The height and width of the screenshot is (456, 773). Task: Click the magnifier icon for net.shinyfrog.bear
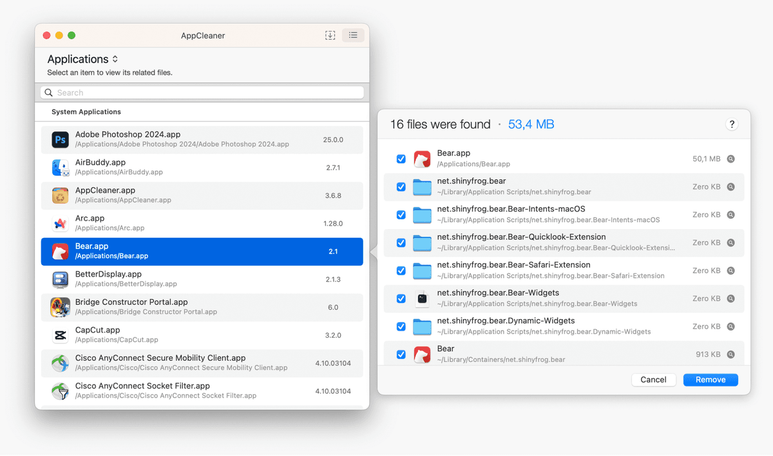coord(730,187)
